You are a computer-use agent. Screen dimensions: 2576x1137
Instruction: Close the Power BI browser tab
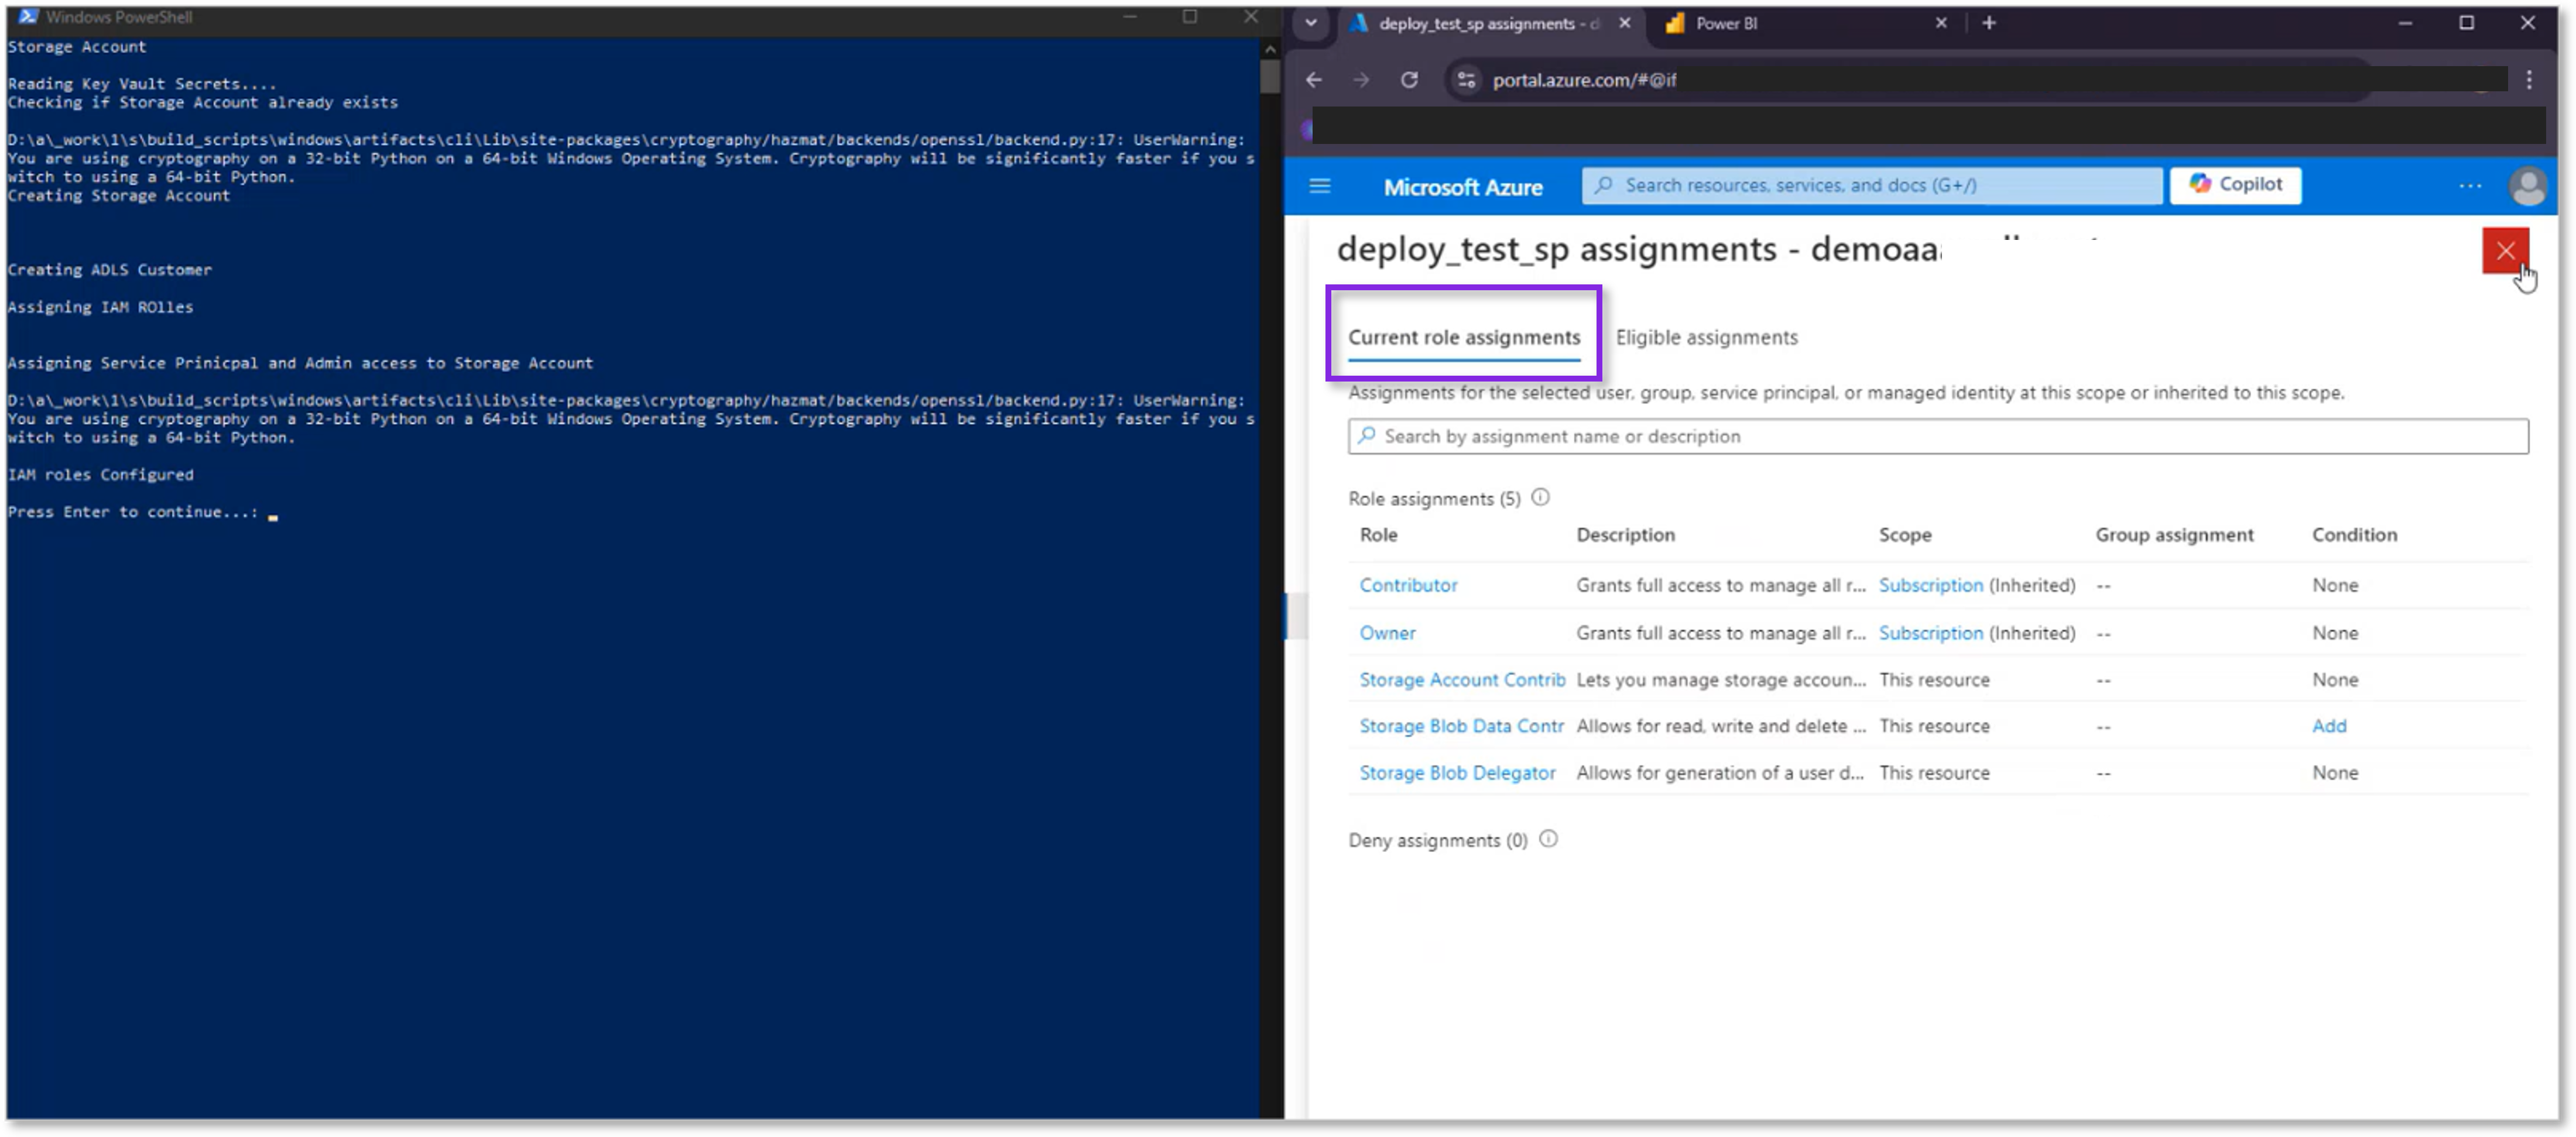point(1940,23)
